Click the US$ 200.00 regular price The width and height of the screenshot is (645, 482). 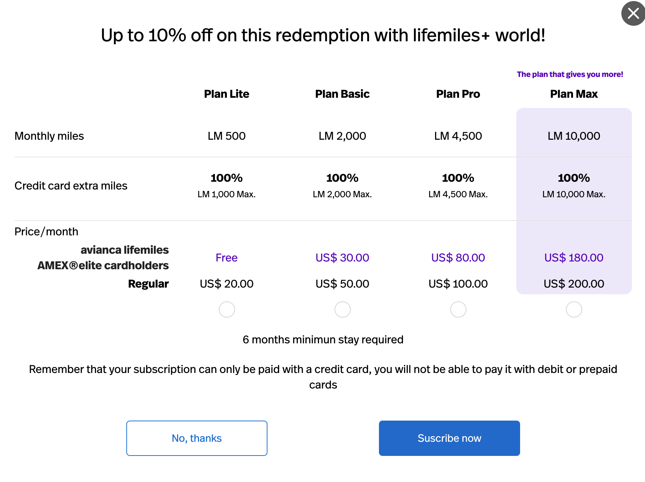(574, 284)
